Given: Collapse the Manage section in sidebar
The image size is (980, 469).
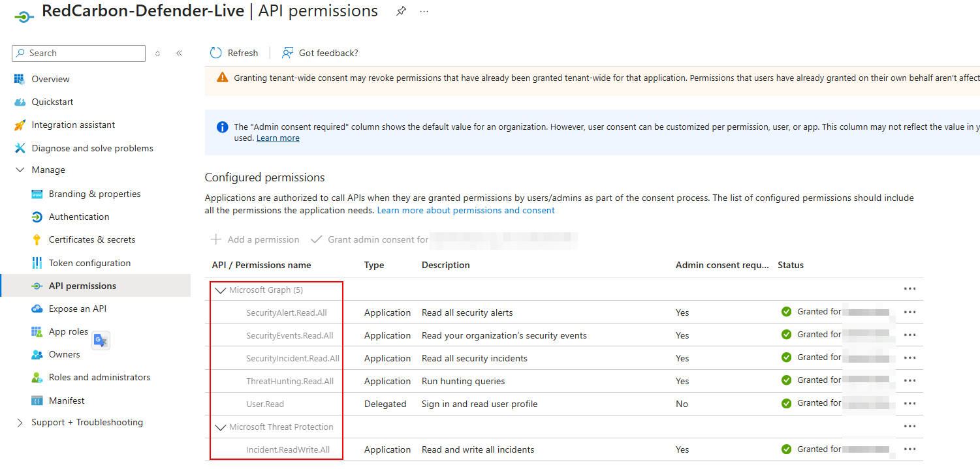Looking at the screenshot, I should click(x=20, y=170).
